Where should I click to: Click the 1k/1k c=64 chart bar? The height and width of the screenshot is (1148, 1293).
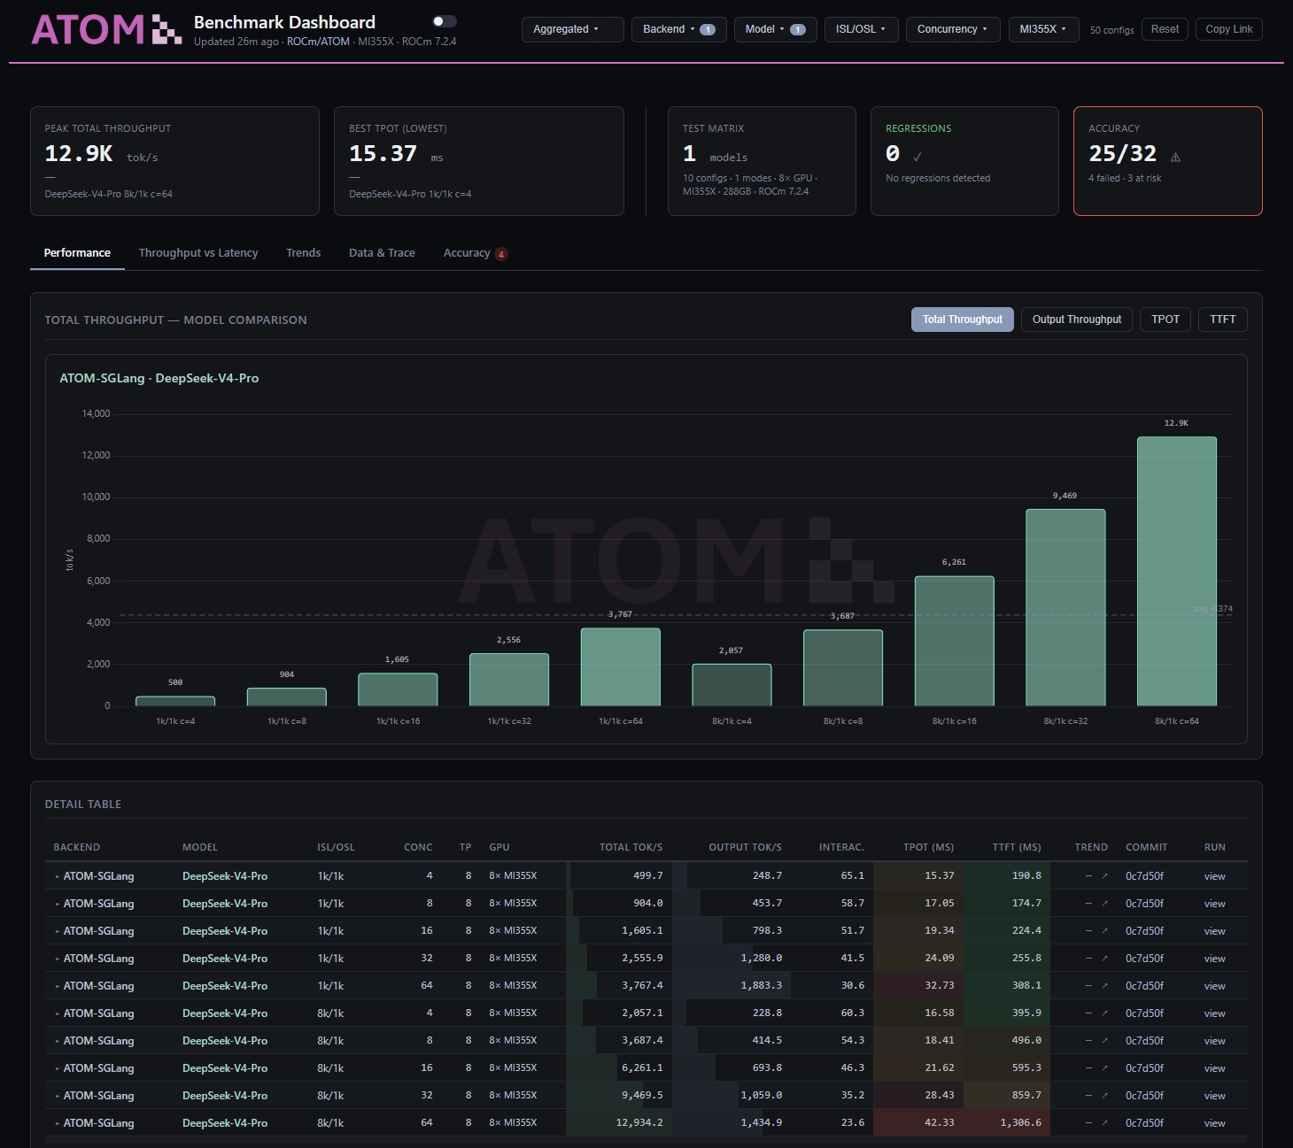[620, 666]
